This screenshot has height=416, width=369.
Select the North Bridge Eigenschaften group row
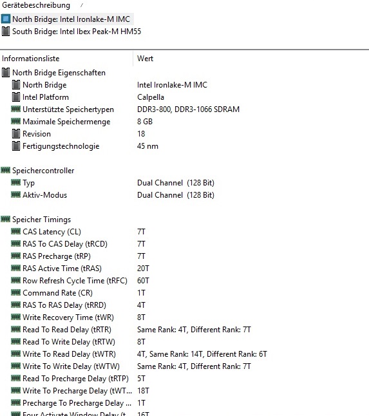click(x=59, y=73)
